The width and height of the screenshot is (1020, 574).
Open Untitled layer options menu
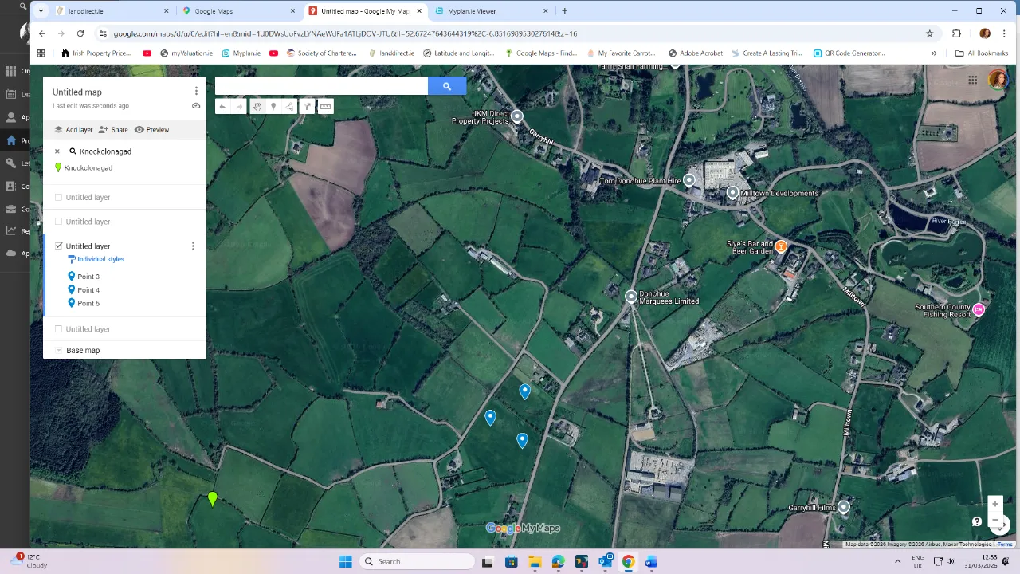click(193, 246)
